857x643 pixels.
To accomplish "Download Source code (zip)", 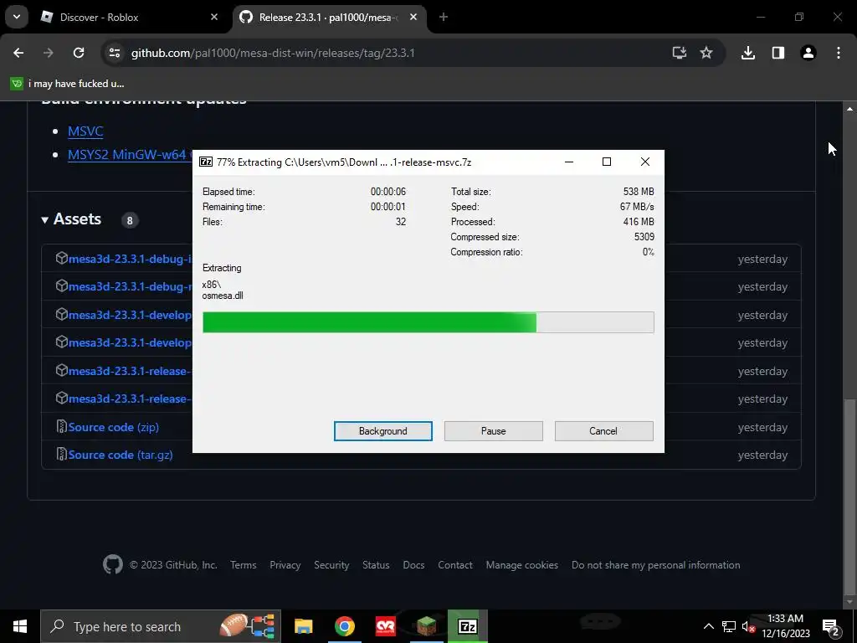I will coord(114,427).
